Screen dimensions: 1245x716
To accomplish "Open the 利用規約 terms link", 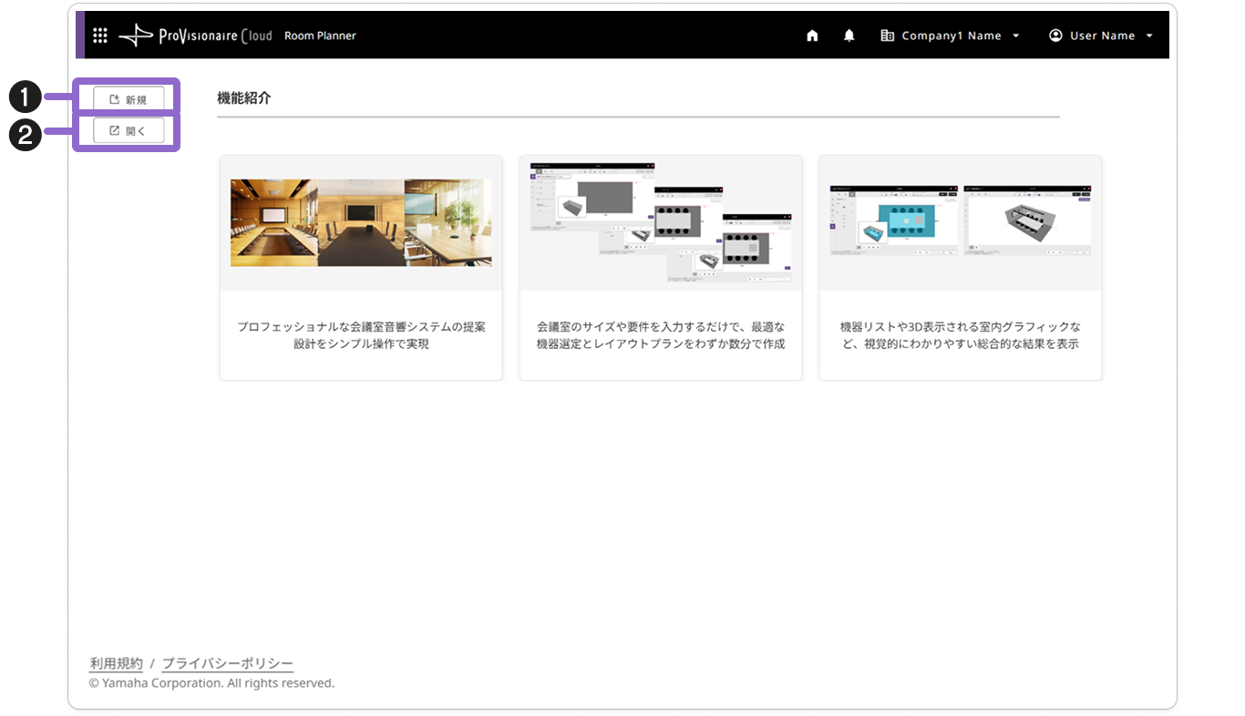I will coord(116,664).
